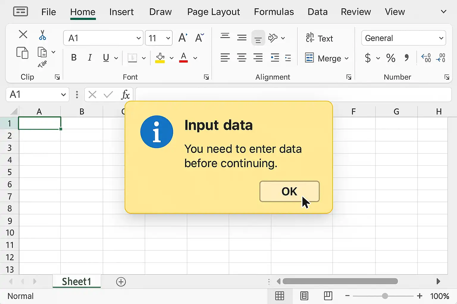Click the Percent Style icon
Screen dimensions: 457x304
click(x=391, y=58)
